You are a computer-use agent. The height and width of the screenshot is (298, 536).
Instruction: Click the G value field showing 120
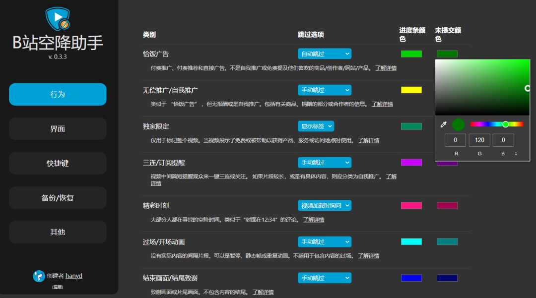[479, 140]
